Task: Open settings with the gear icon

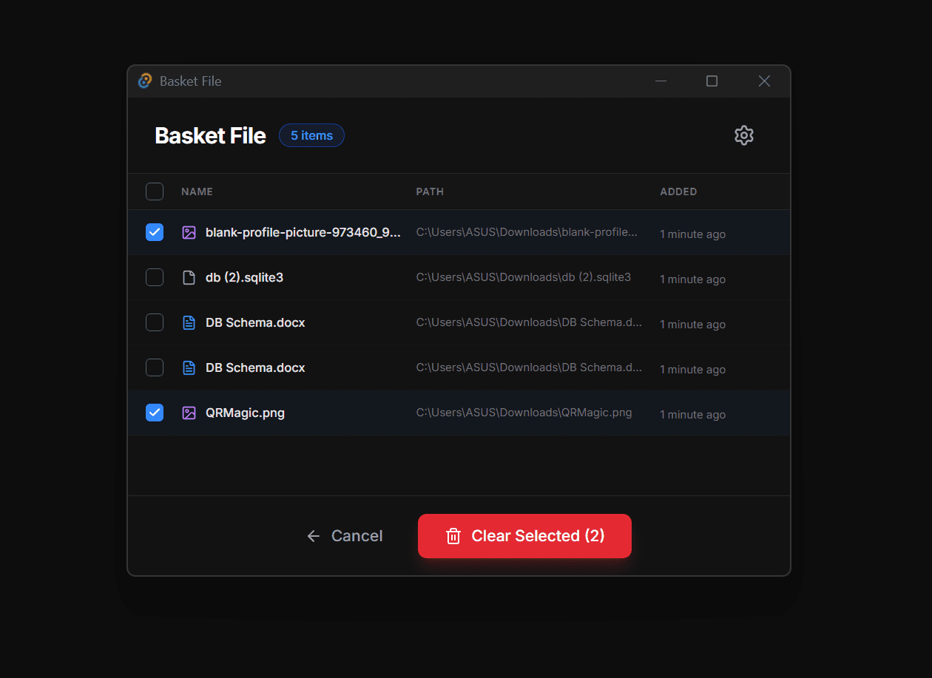Action: point(743,135)
